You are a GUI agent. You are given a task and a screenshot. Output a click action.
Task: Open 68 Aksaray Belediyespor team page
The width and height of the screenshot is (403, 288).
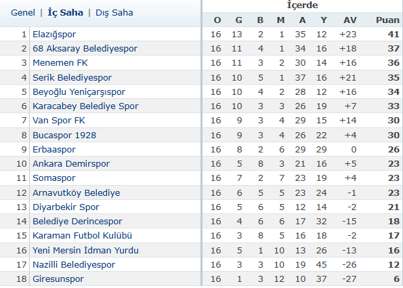click(x=85, y=48)
